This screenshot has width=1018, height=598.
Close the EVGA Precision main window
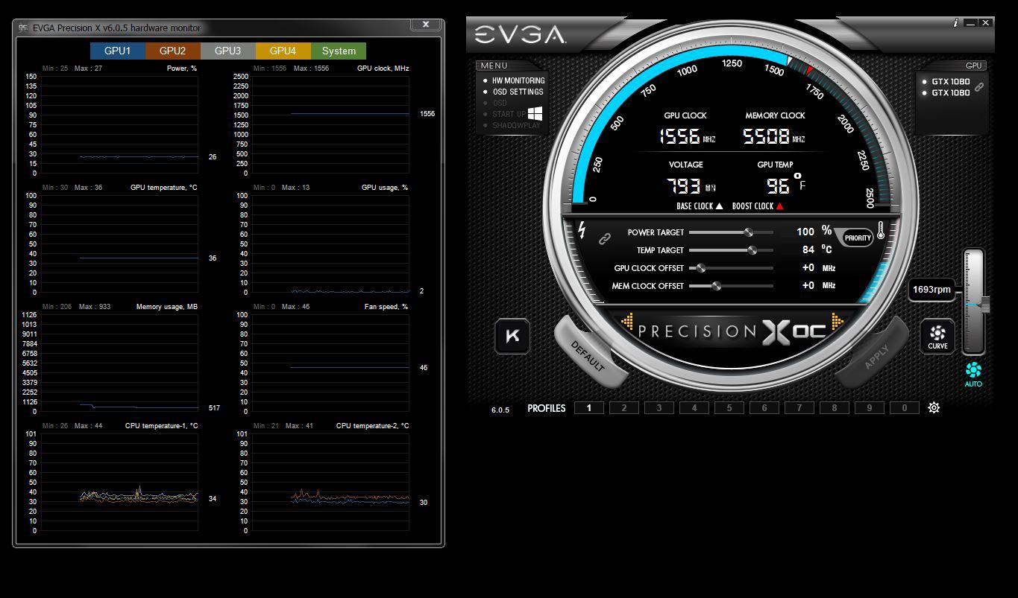(986, 23)
